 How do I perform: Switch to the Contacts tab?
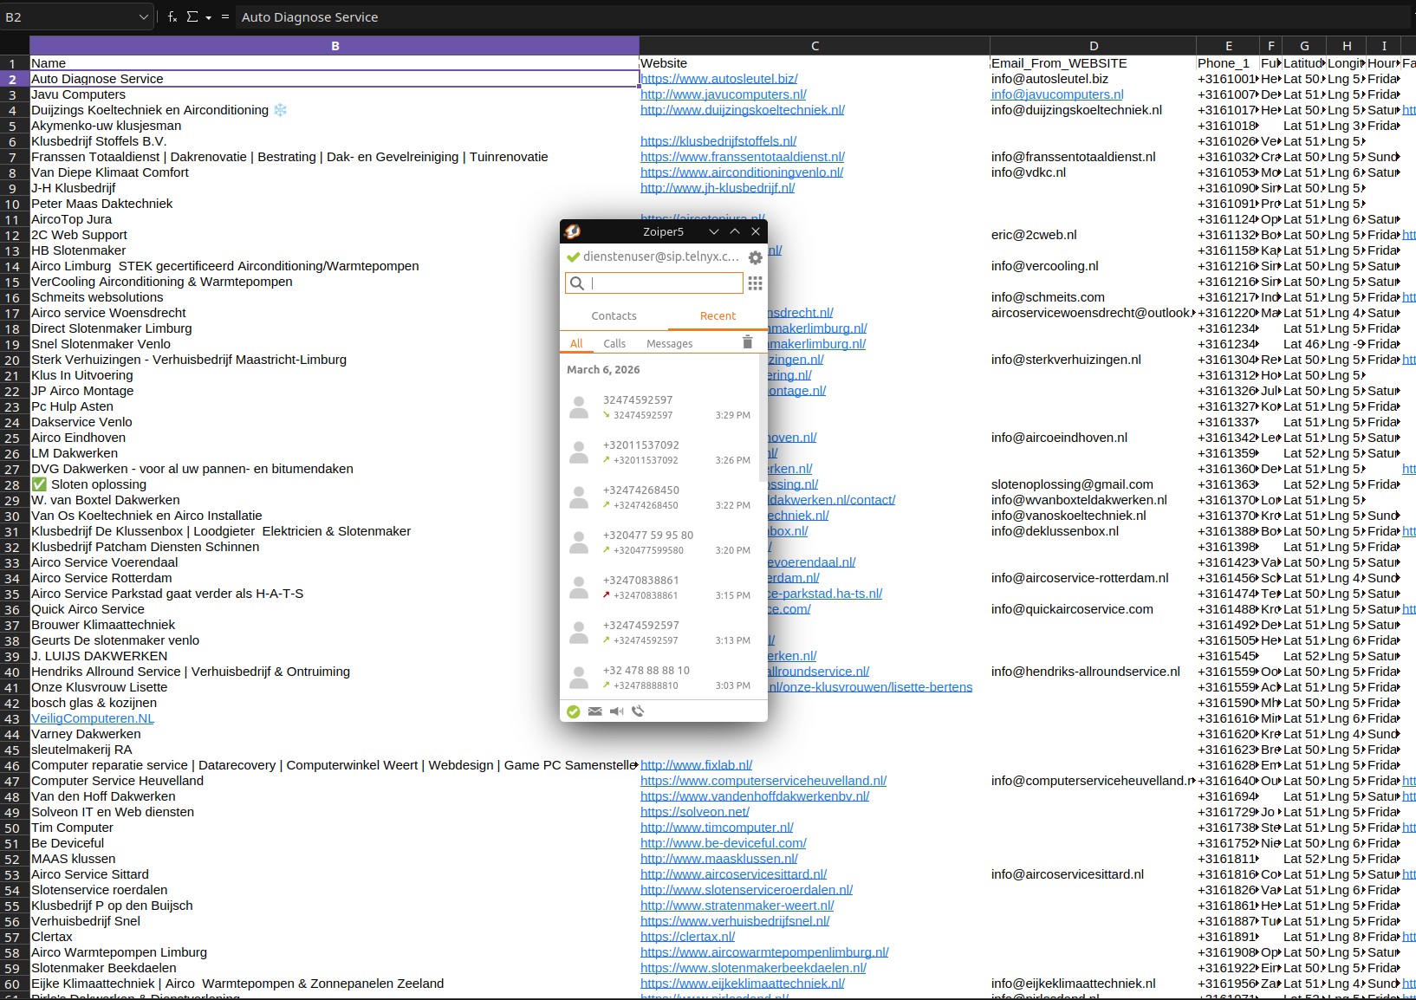tap(614, 316)
